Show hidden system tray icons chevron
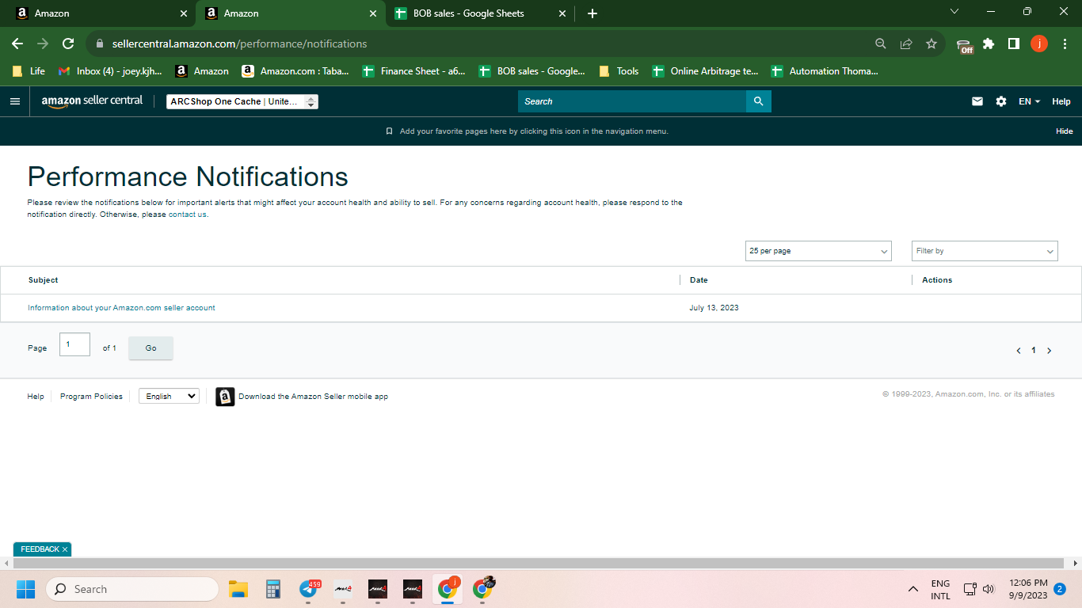The width and height of the screenshot is (1082, 608). (x=913, y=589)
